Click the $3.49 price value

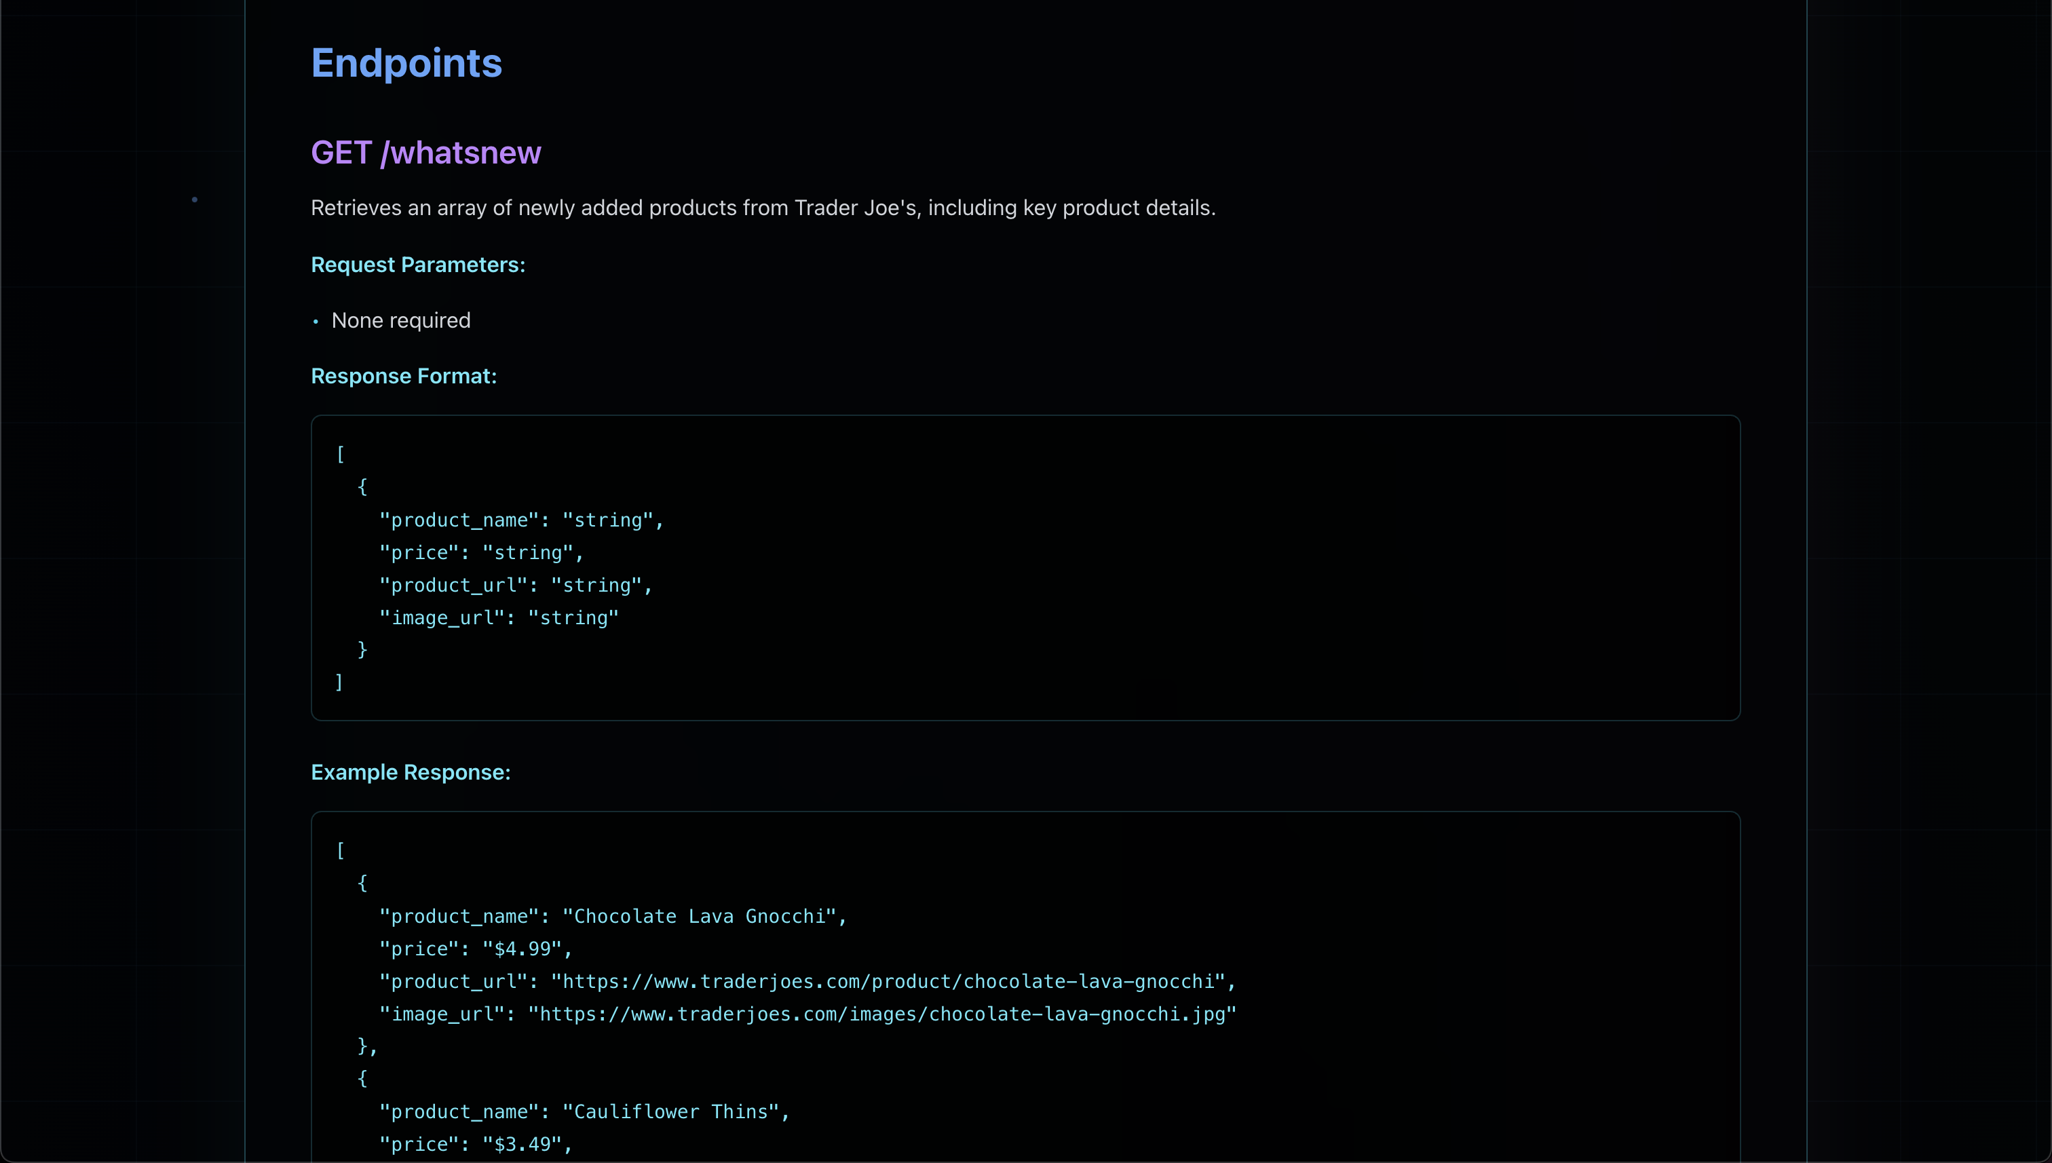pos(522,1145)
